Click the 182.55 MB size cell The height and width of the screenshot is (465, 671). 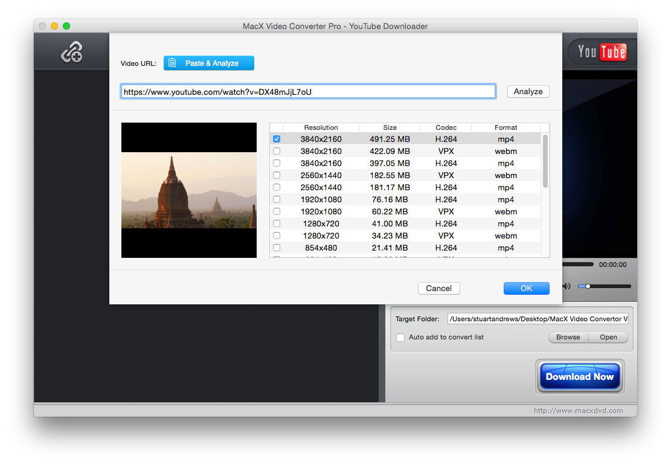point(390,175)
